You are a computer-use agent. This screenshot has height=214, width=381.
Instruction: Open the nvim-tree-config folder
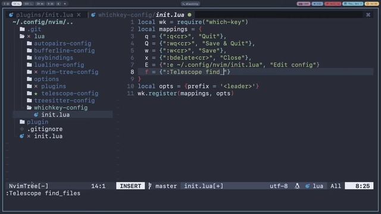point(70,72)
